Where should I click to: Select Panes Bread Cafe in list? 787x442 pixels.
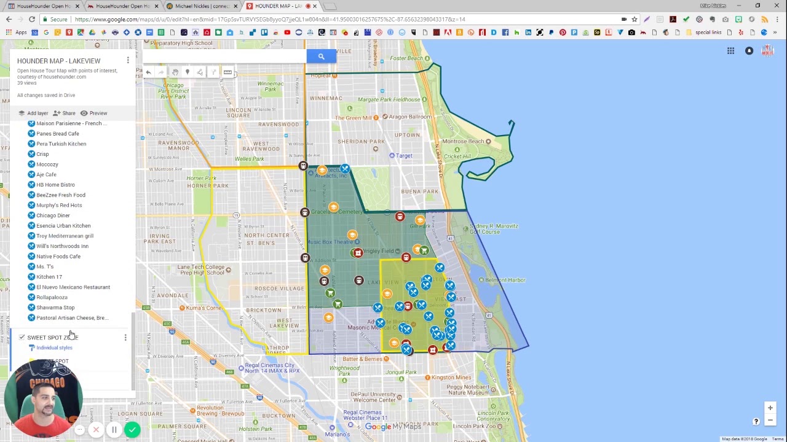(58, 133)
